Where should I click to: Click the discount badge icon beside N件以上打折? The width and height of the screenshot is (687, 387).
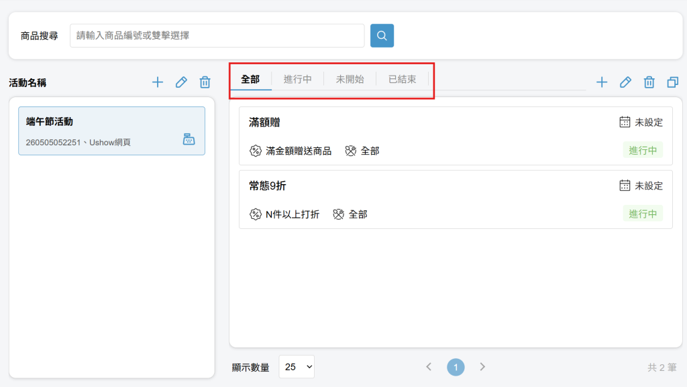(x=256, y=214)
